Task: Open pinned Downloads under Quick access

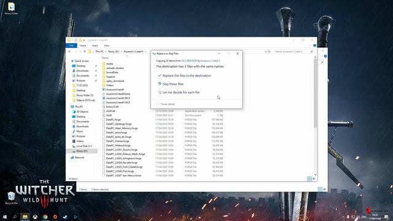Action: click(80, 71)
